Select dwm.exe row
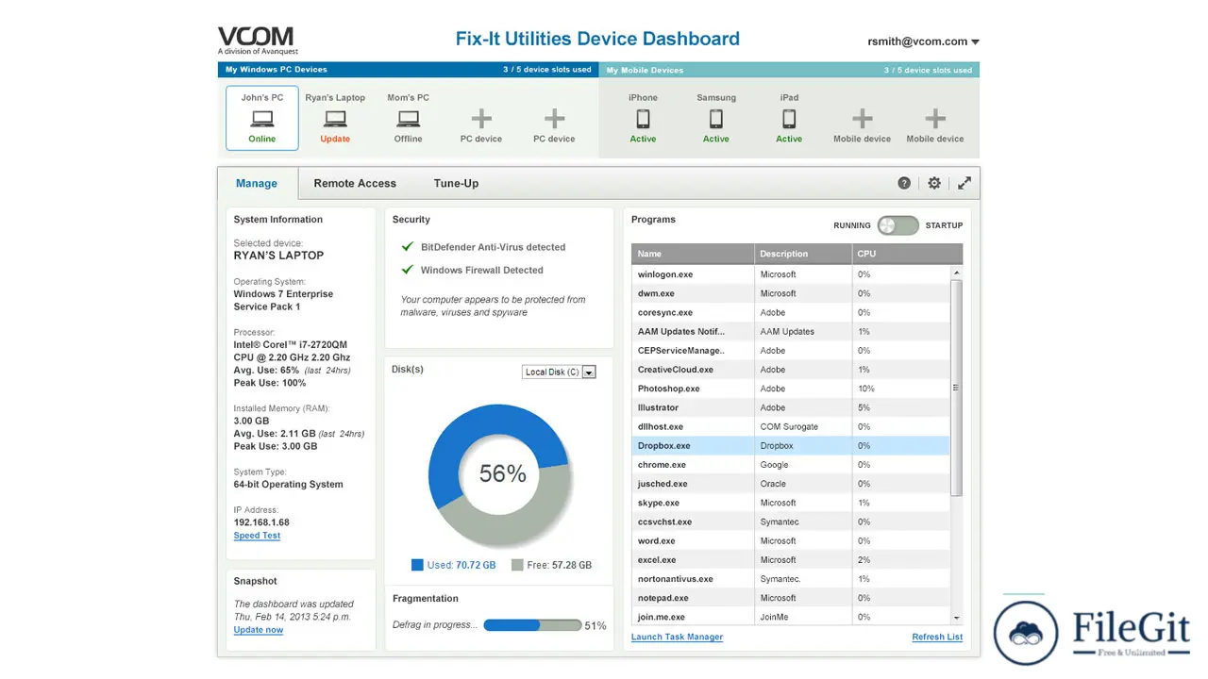Image resolution: width=1208 pixels, height=679 pixels. click(x=791, y=293)
